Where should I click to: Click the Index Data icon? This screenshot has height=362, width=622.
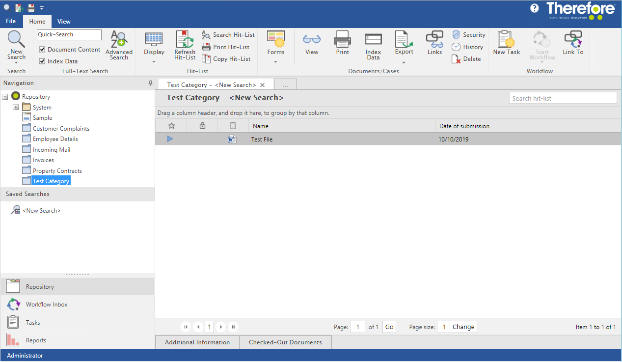373,44
